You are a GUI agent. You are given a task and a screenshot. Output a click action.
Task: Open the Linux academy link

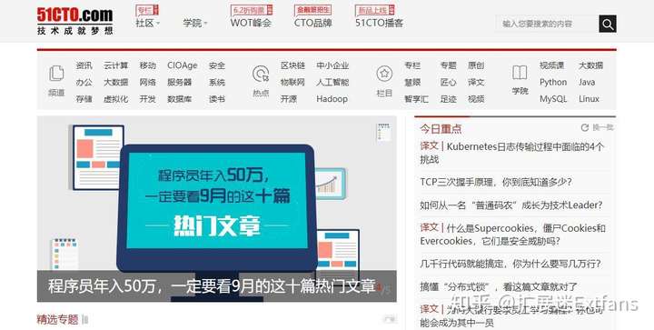589,99
